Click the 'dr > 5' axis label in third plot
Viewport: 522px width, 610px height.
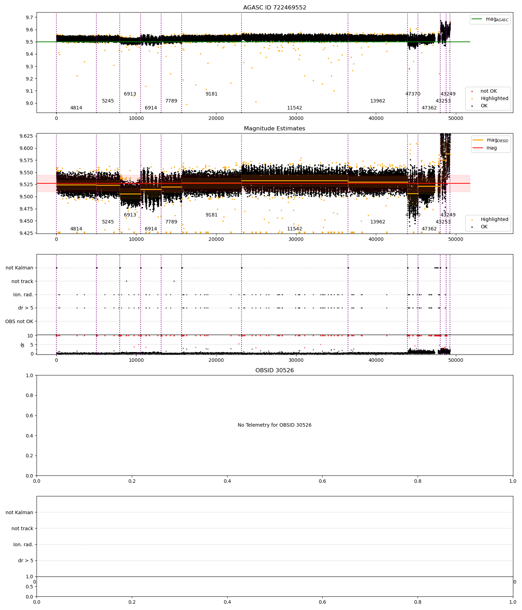(x=26, y=308)
